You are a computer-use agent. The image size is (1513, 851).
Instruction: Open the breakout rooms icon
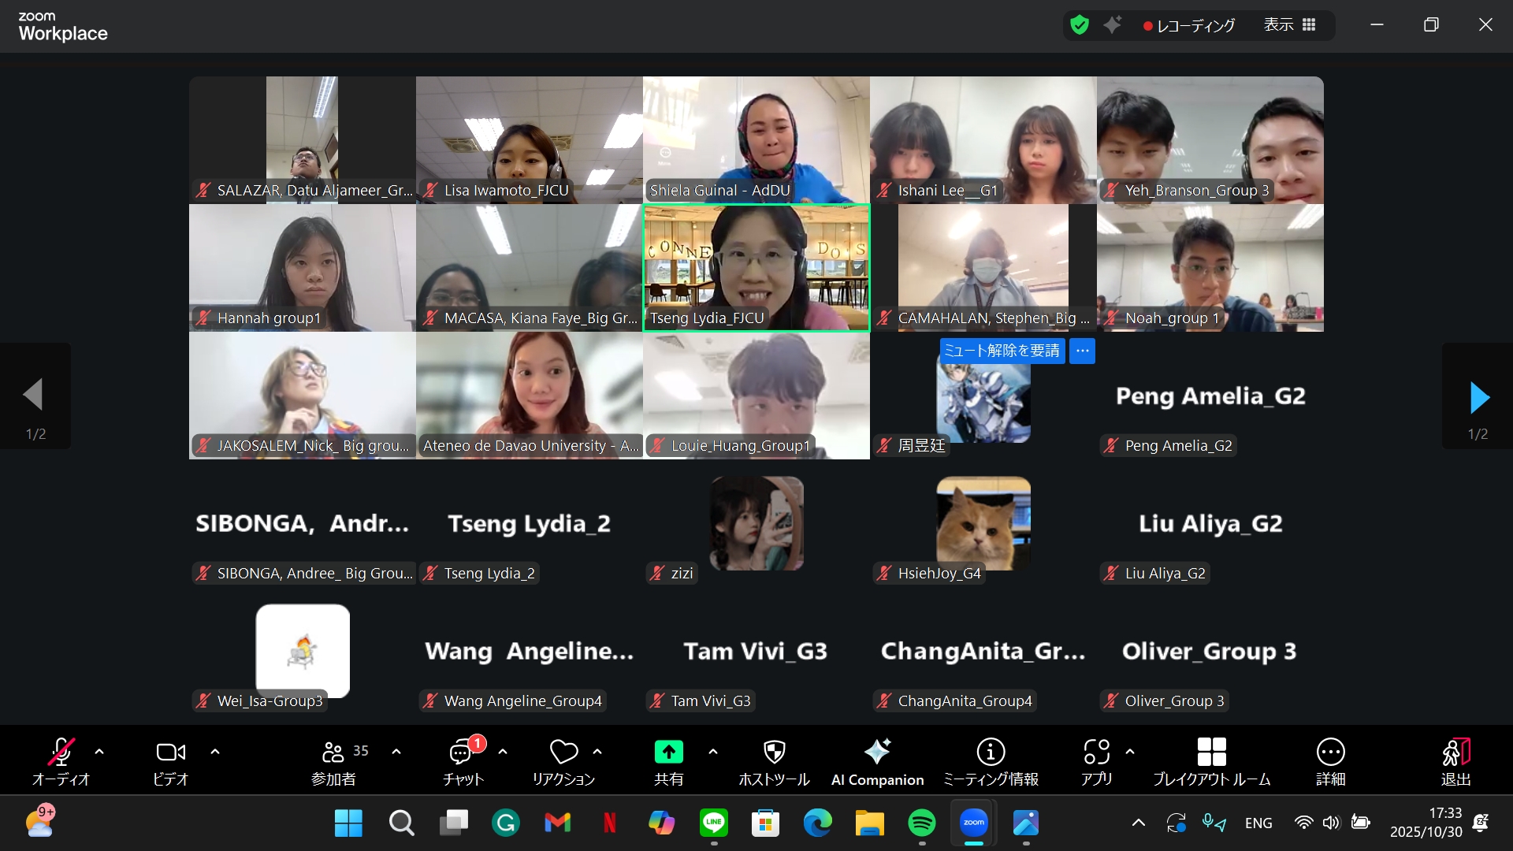pyautogui.click(x=1211, y=753)
